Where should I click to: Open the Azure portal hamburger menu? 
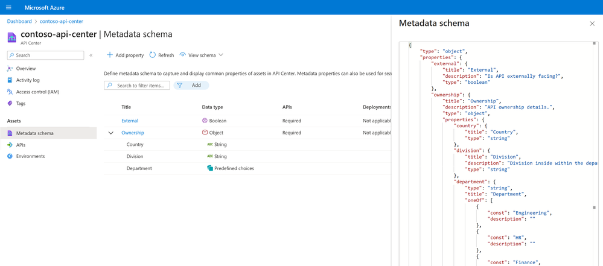pyautogui.click(x=9, y=8)
